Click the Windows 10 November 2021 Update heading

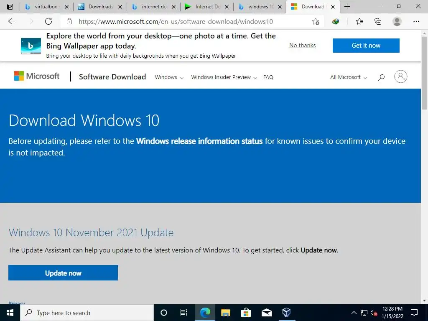[91, 232]
